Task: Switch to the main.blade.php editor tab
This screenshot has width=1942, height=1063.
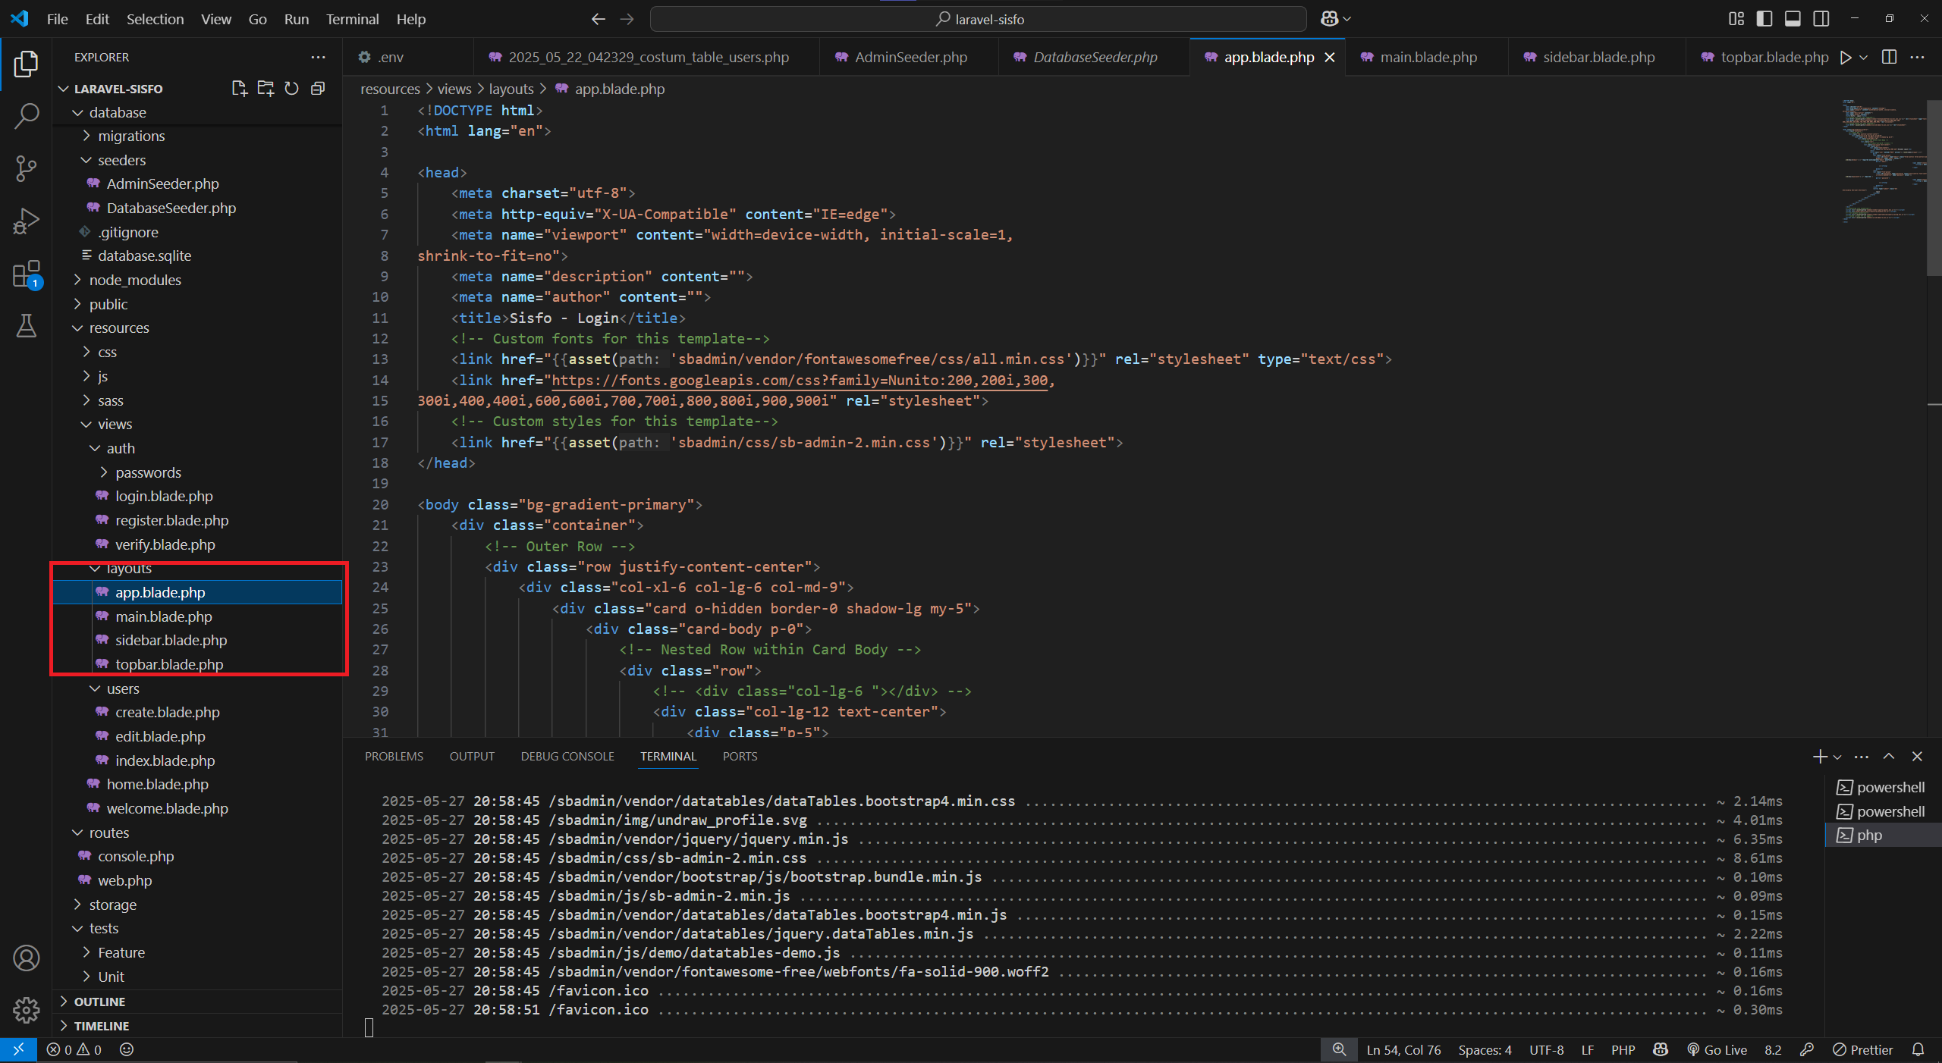Action: (x=1428, y=57)
